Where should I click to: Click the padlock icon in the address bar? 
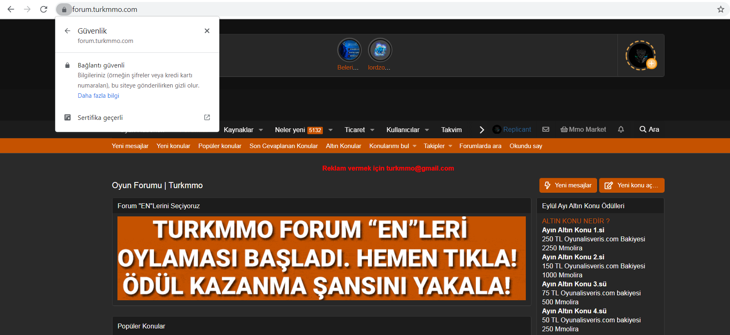pyautogui.click(x=64, y=9)
